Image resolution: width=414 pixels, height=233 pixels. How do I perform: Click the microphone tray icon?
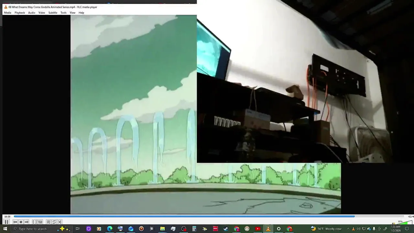(374, 229)
